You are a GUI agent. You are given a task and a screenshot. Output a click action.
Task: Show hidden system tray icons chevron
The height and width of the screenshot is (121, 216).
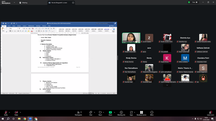click(193, 119)
